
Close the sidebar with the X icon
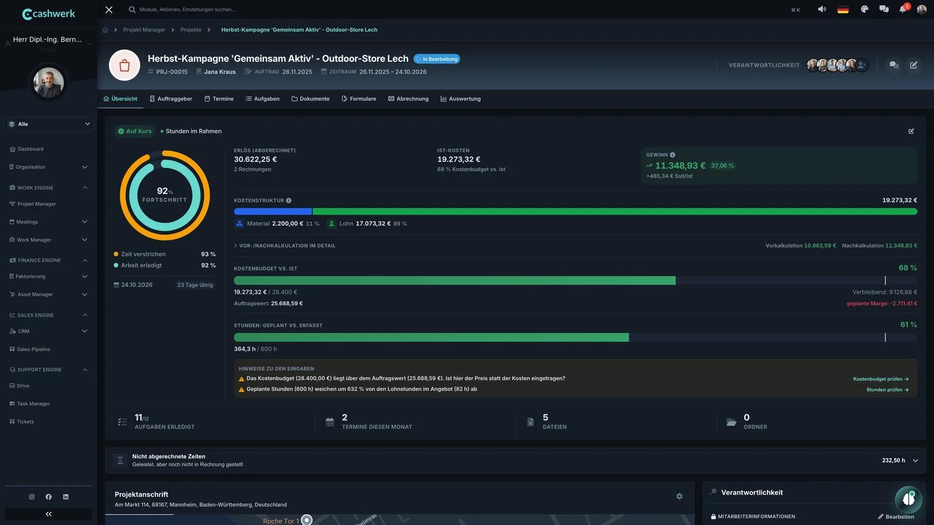click(x=109, y=9)
